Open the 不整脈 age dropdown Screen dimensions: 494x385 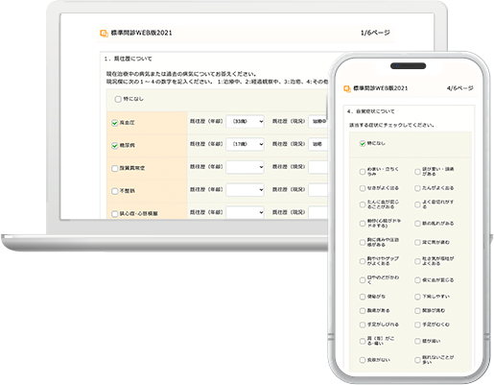tap(246, 190)
